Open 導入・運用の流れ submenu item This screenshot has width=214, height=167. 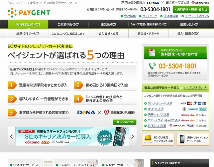click(189, 33)
